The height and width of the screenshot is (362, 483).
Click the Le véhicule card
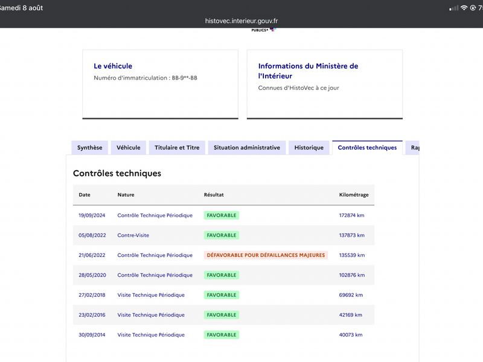click(x=160, y=84)
